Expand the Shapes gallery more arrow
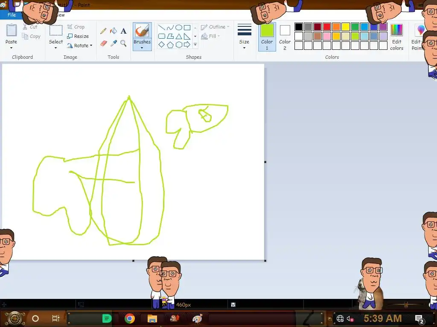 195,44
